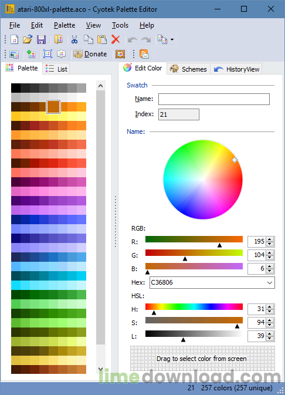Cut the selected color with the scissors
This screenshot has height=395, width=285.
74,39
